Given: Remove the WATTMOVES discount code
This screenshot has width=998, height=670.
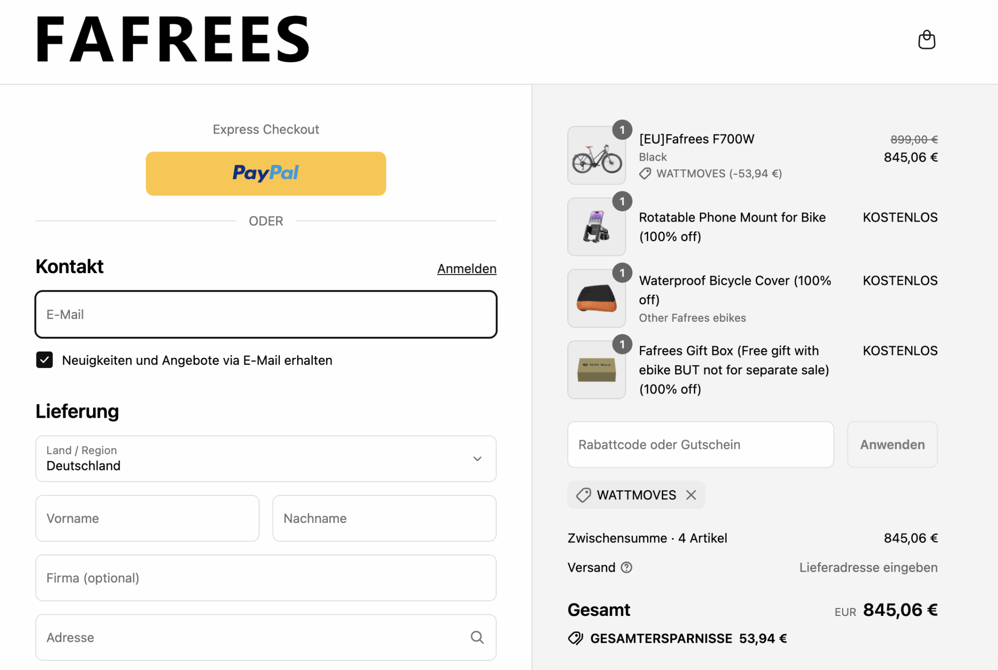Looking at the screenshot, I should point(691,495).
